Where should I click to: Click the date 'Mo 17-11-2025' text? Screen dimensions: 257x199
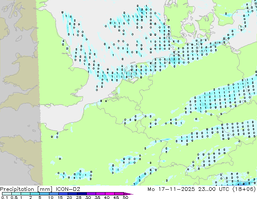pos(171,189)
